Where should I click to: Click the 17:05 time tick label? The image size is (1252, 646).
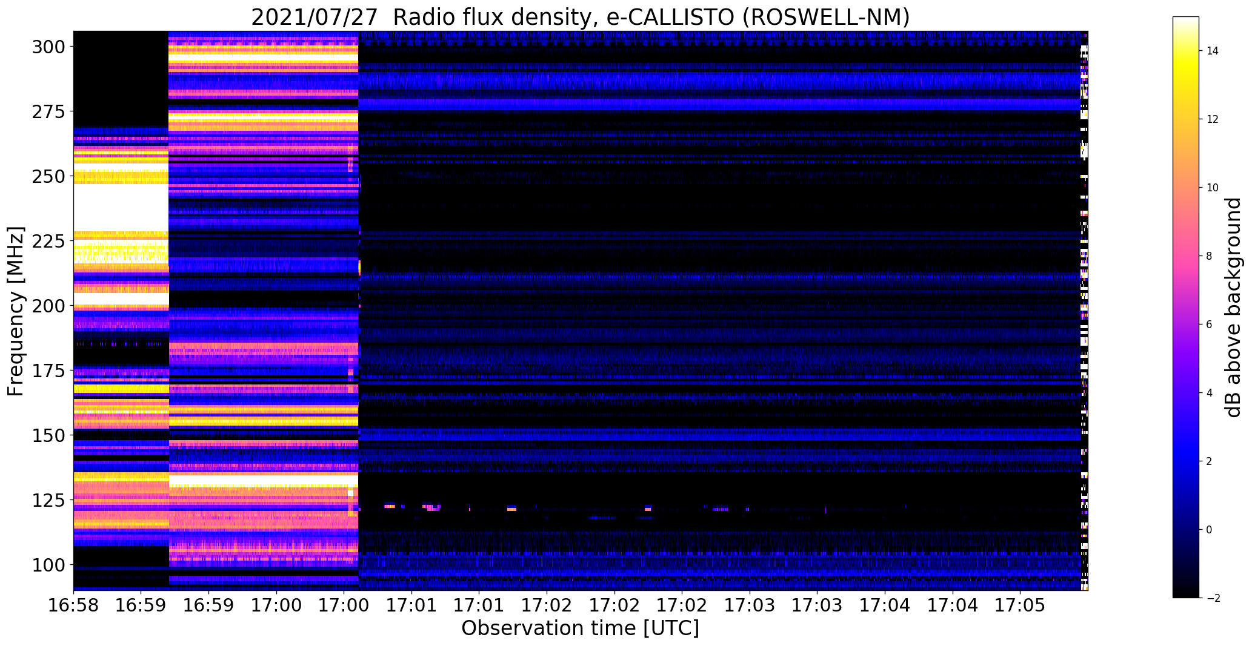tap(1019, 605)
